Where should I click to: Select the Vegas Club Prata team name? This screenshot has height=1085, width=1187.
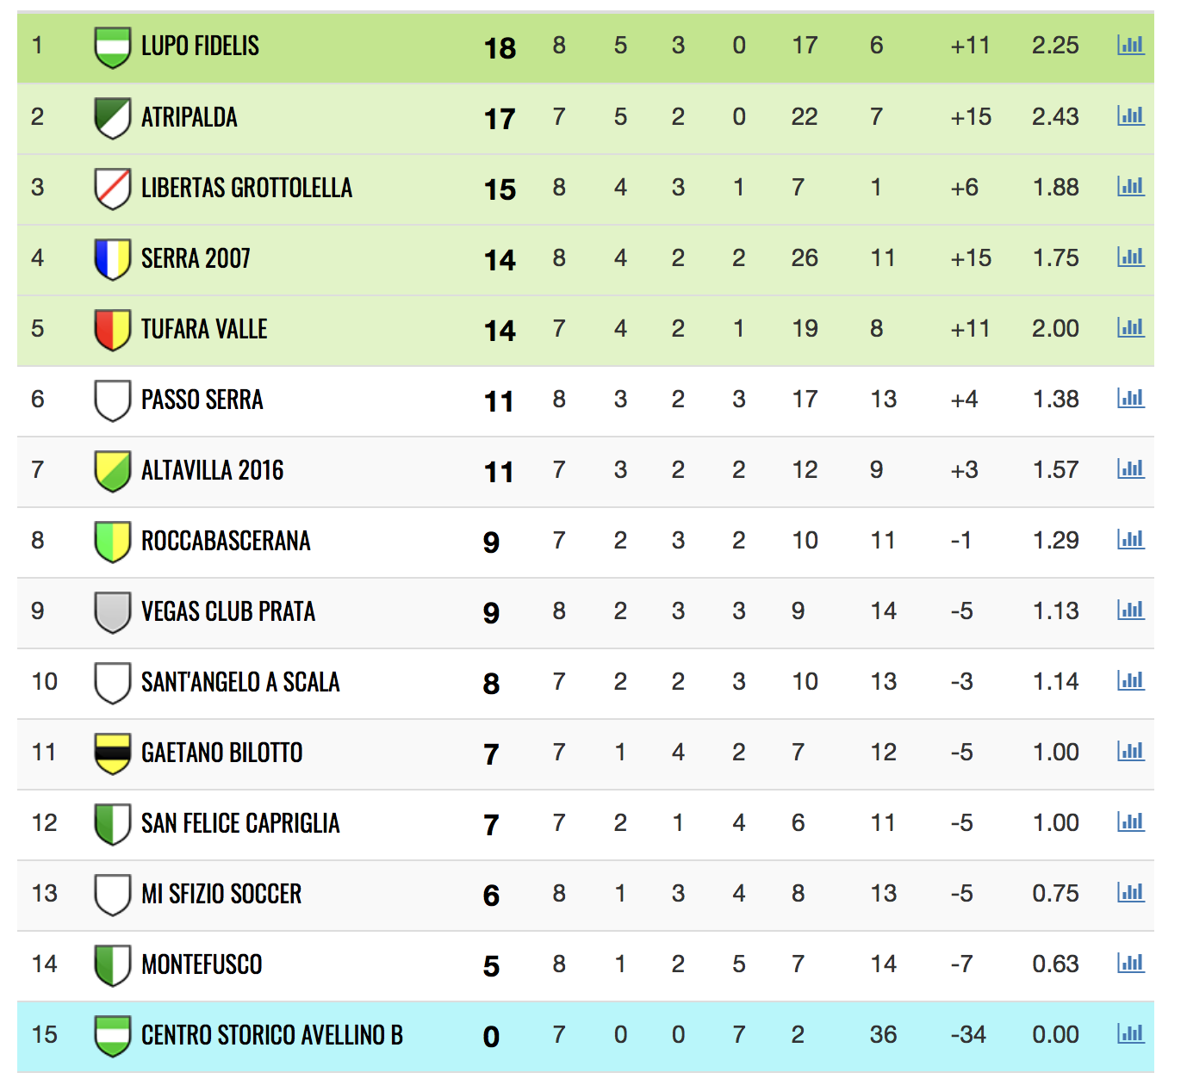pyautogui.click(x=228, y=611)
